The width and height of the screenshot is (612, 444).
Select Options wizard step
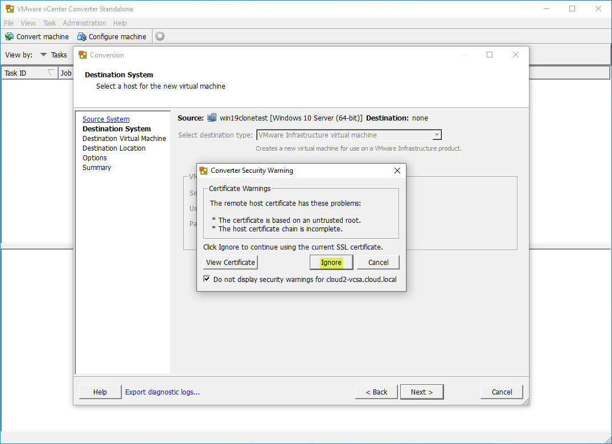[x=95, y=158]
